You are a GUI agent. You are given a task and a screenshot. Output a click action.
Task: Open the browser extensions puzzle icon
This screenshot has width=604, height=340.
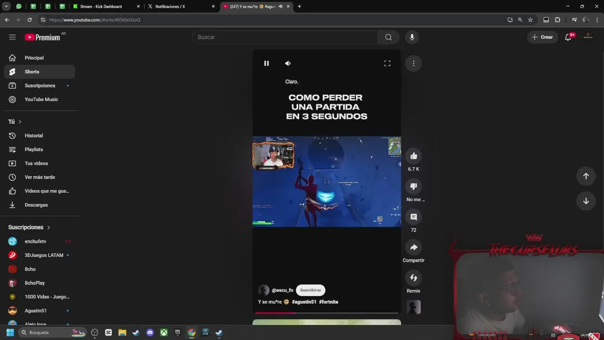point(558,20)
